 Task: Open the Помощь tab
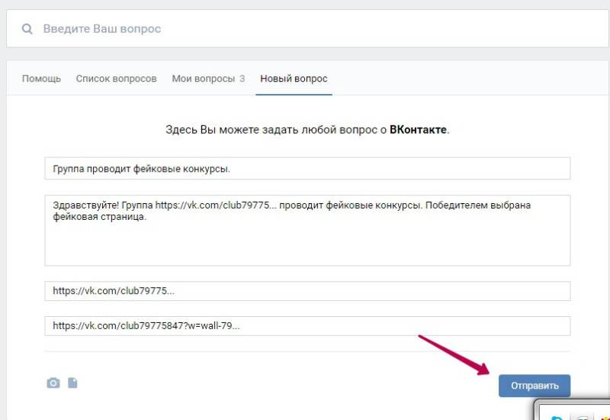tap(41, 79)
